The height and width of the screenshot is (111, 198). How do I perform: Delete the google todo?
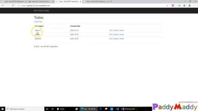coord(122,35)
